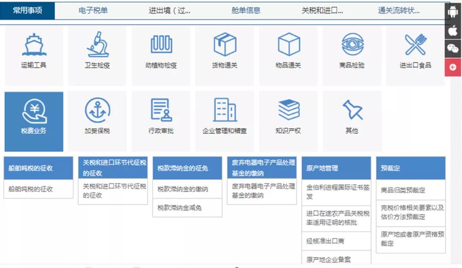
Task: Open 商品归类预裁定 under 预裁定
Action: tap(403, 190)
